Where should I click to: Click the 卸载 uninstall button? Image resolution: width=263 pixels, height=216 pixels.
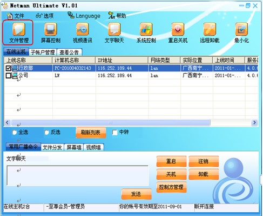pyautogui.click(x=204, y=174)
